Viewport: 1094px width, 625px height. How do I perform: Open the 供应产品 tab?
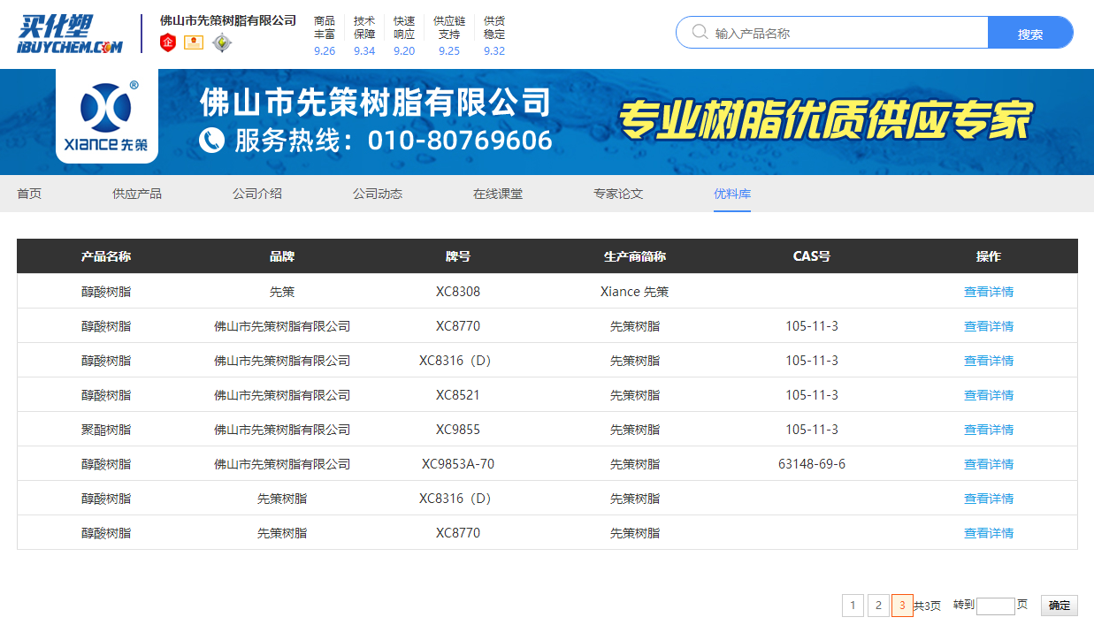(x=137, y=194)
